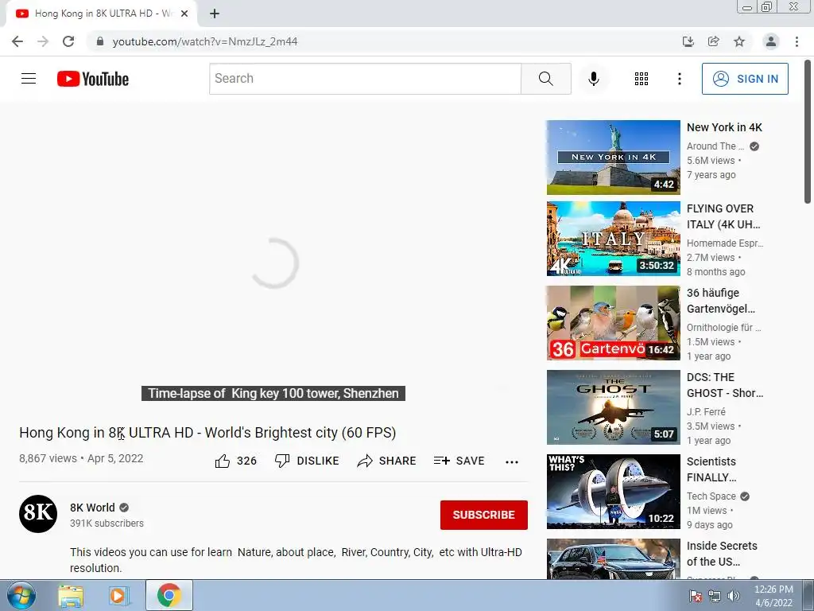Save the video to a playlist
The height and width of the screenshot is (611, 814).
pyautogui.click(x=459, y=461)
